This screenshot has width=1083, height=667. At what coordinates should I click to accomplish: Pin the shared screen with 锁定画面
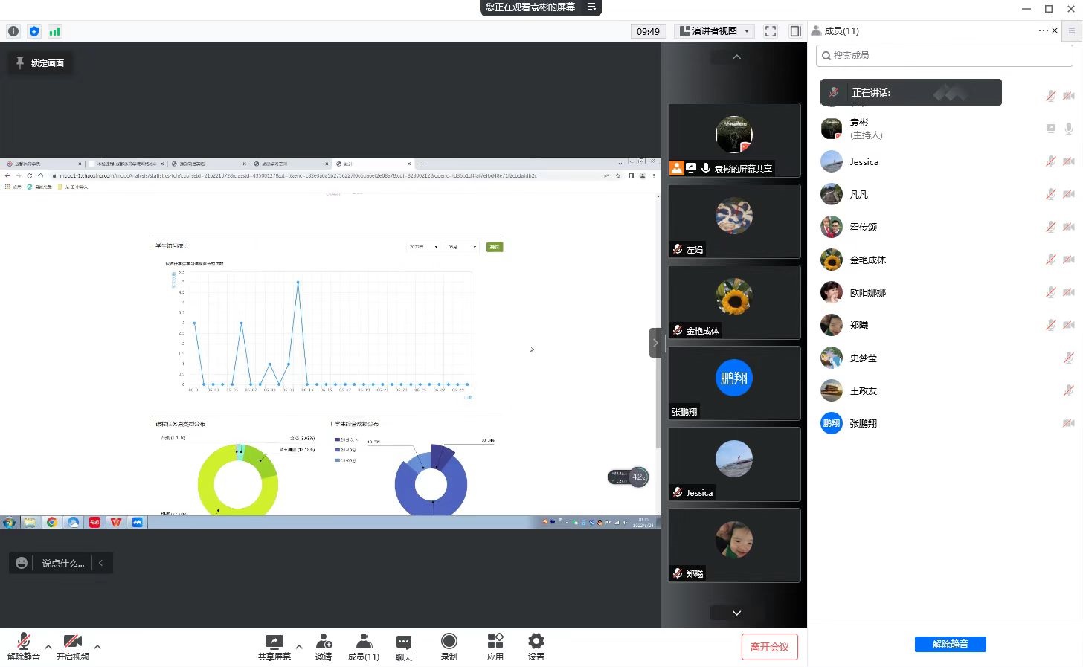click(x=41, y=63)
